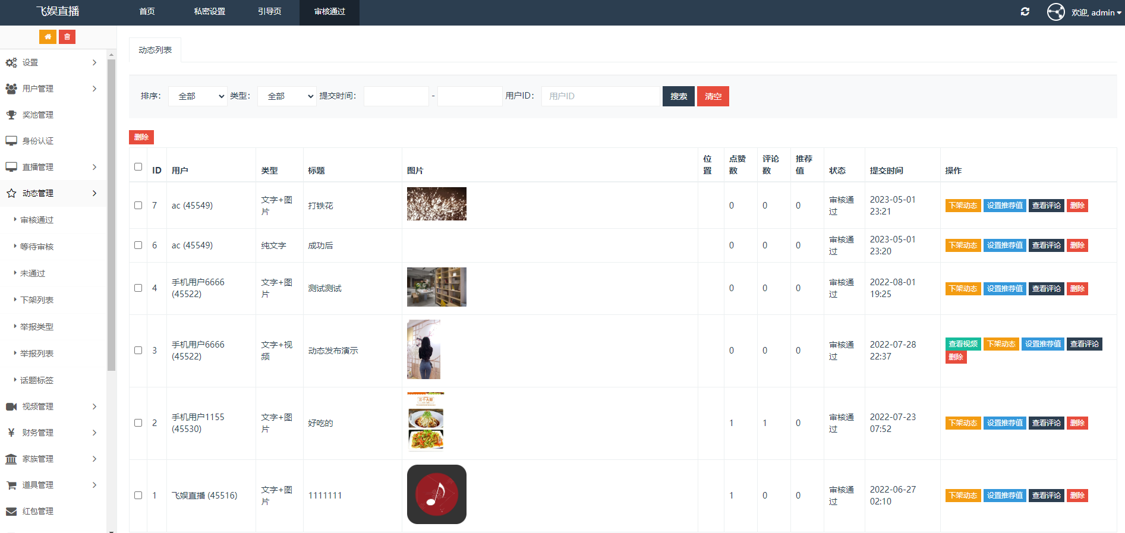The height and width of the screenshot is (533, 1125).
Task: Switch to the 审核通过 top tab
Action: click(x=330, y=12)
